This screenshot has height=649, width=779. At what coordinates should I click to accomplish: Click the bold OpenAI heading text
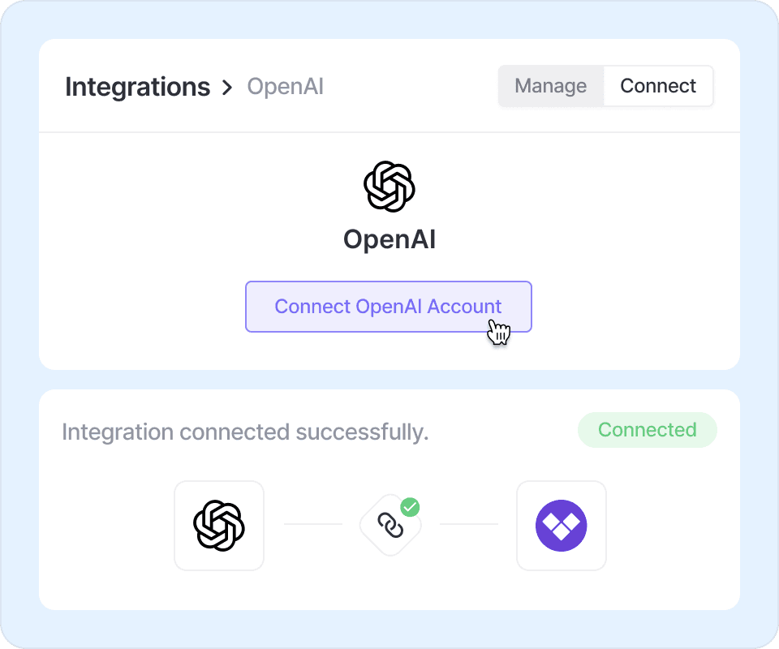(389, 239)
